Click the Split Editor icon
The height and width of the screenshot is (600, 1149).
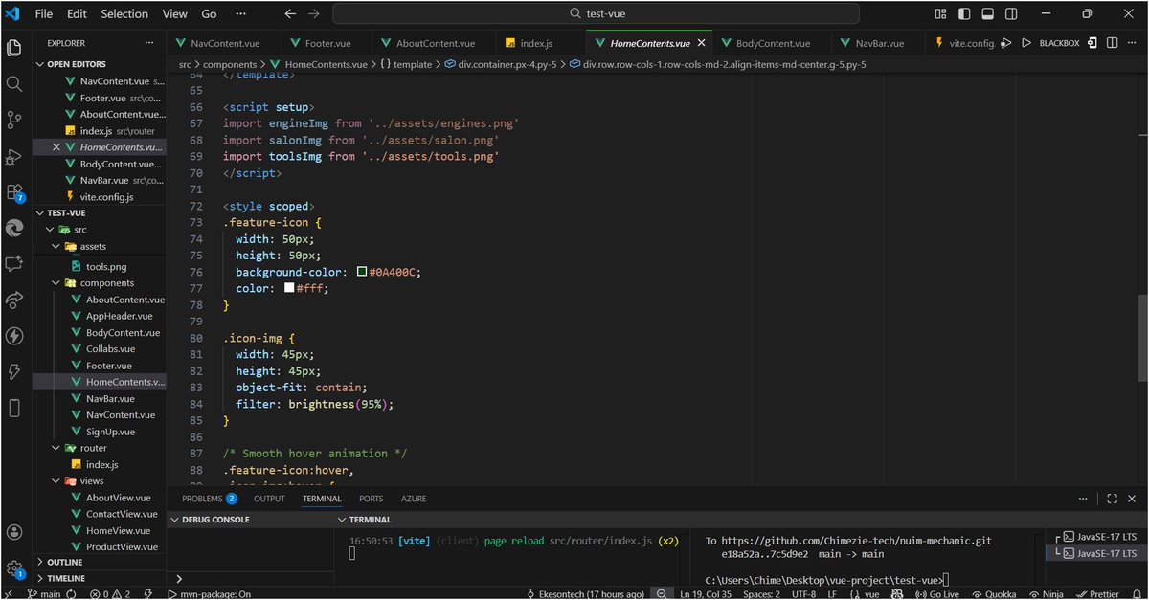1112,43
